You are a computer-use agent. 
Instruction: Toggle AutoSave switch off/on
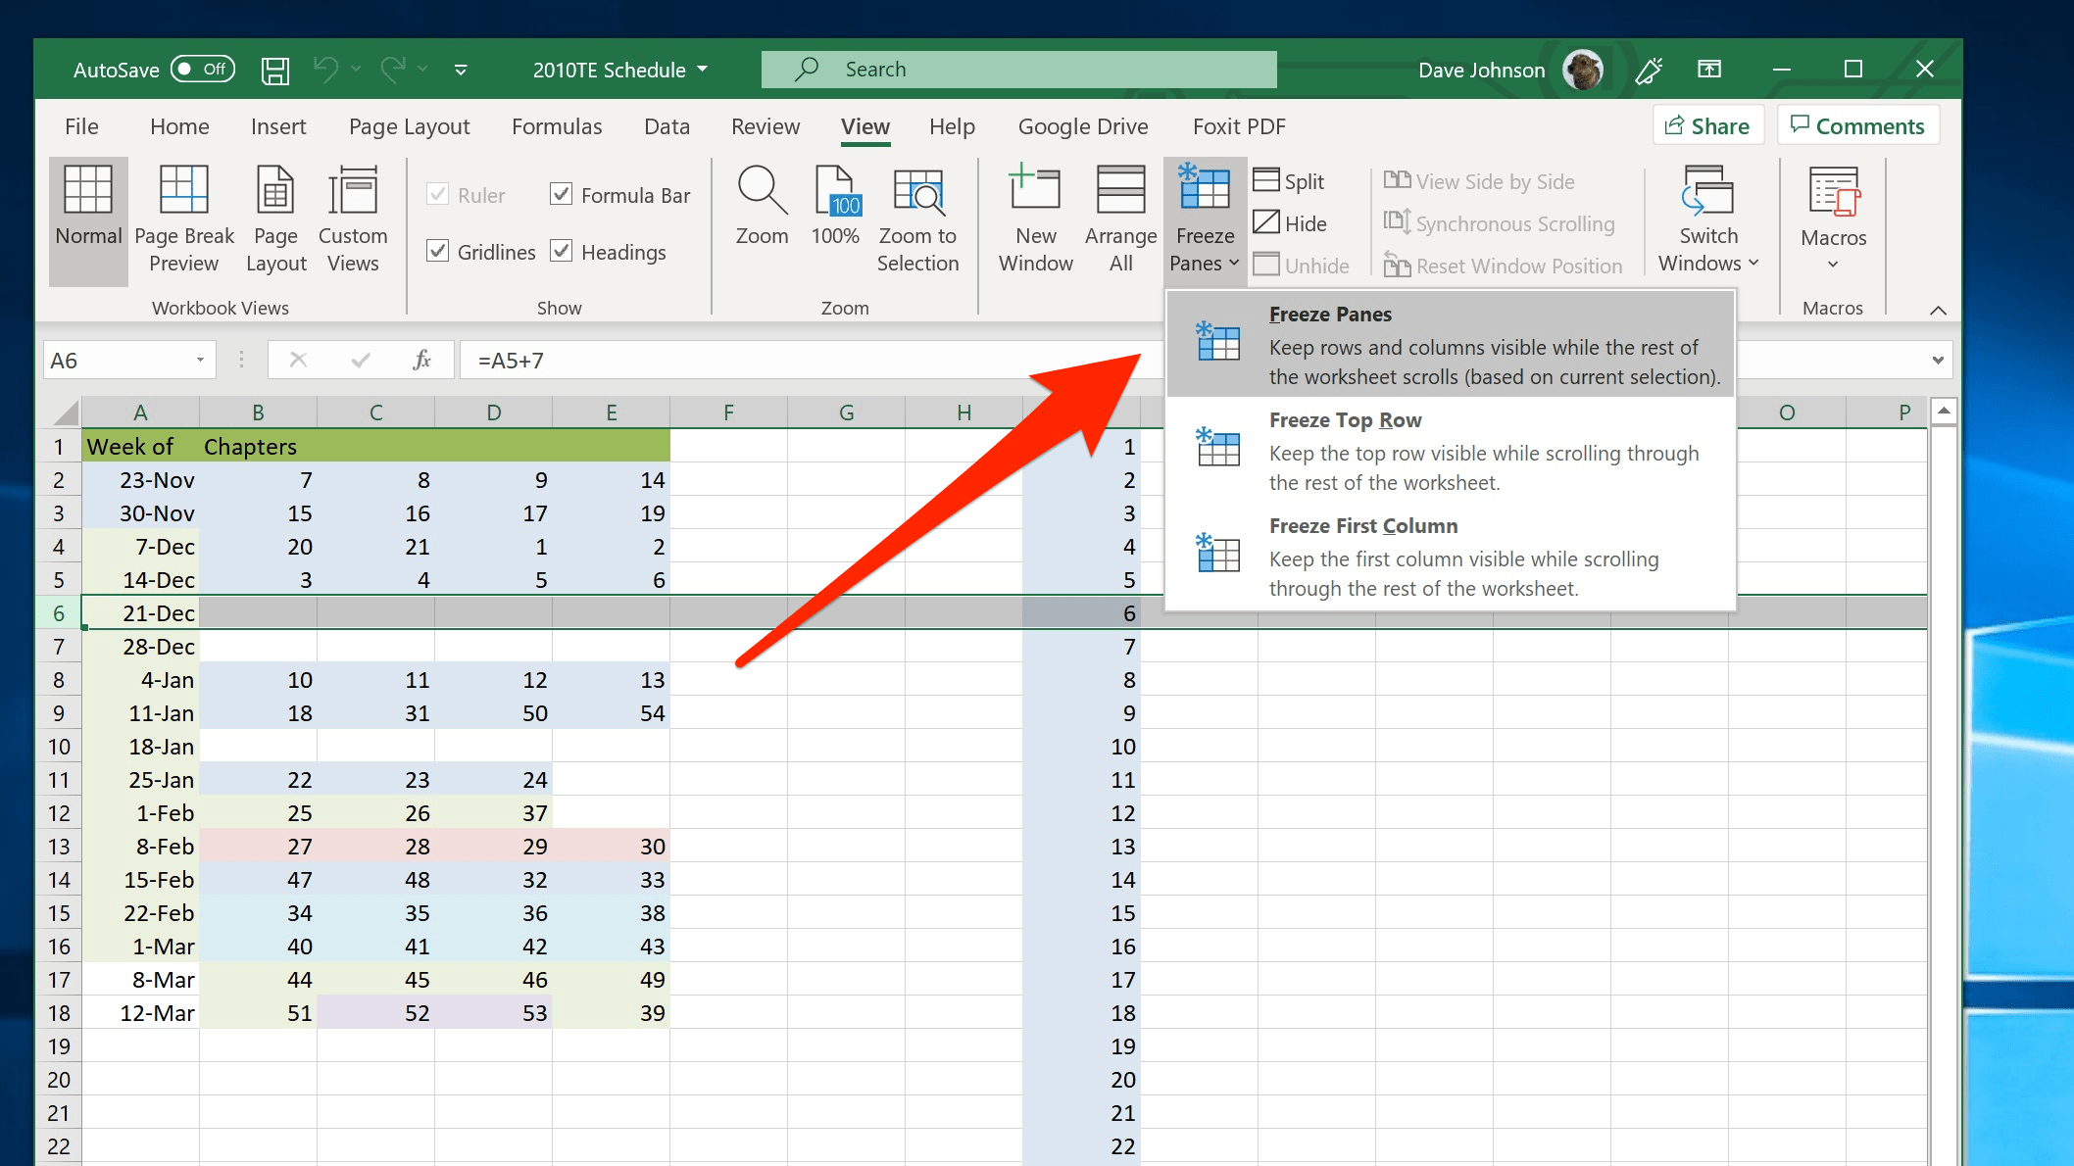(202, 70)
